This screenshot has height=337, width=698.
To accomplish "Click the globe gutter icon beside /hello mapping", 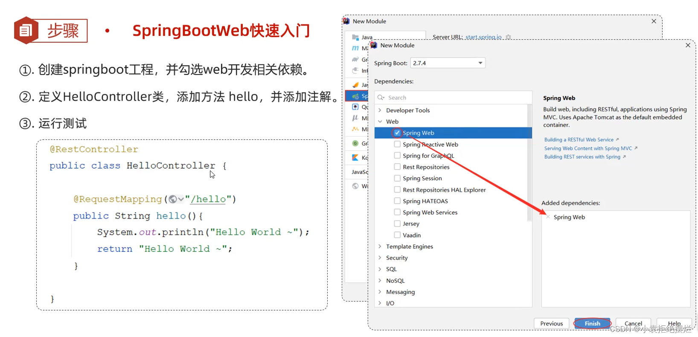I will [173, 199].
